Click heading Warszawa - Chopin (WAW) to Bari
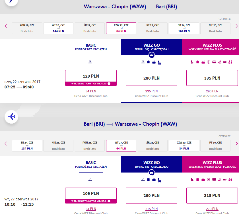 click(x=130, y=7)
